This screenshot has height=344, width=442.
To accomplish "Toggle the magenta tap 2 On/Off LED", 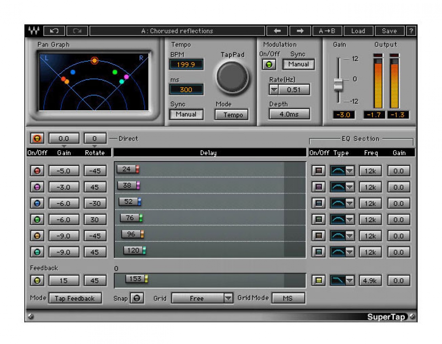I will point(37,187).
